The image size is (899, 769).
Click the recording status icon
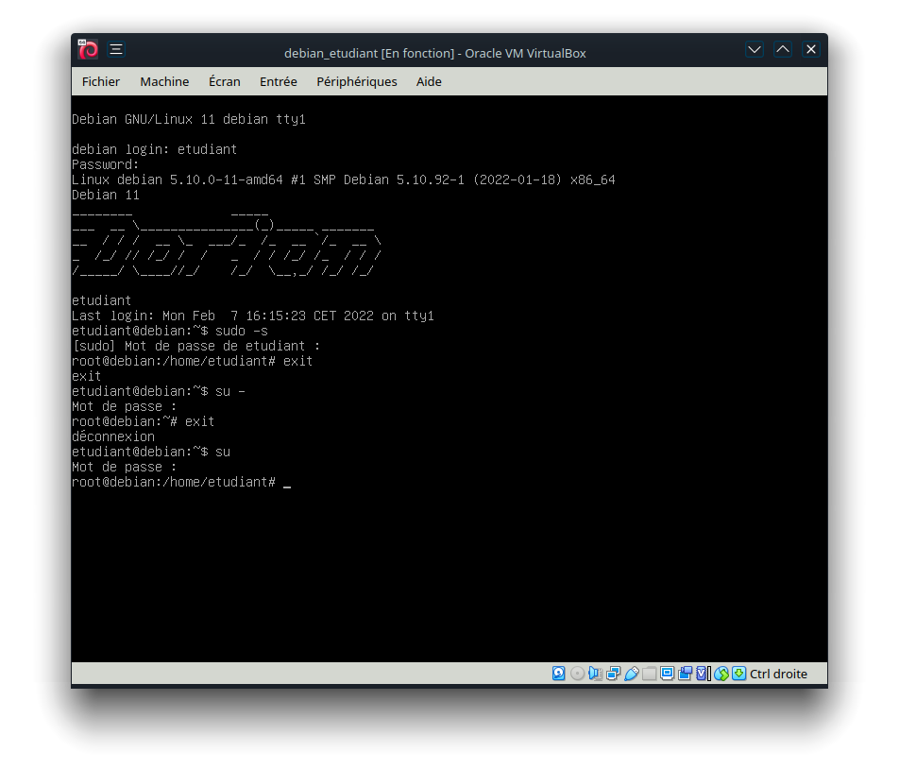click(685, 674)
